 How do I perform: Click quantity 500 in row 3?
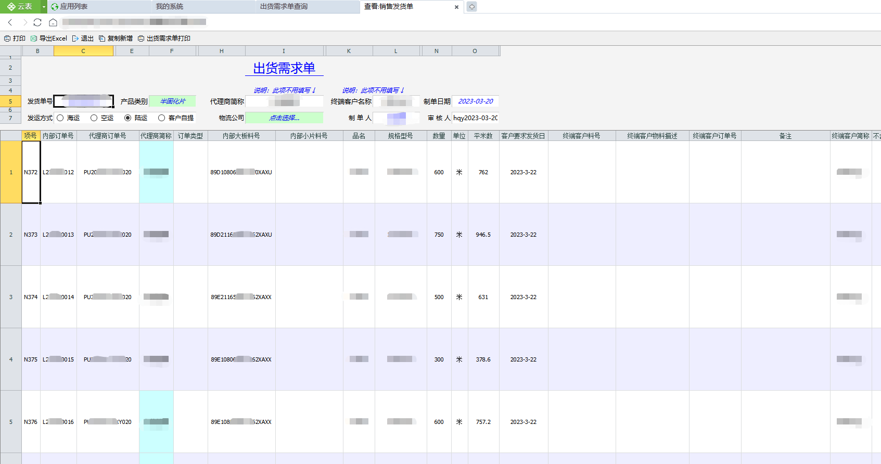point(439,297)
